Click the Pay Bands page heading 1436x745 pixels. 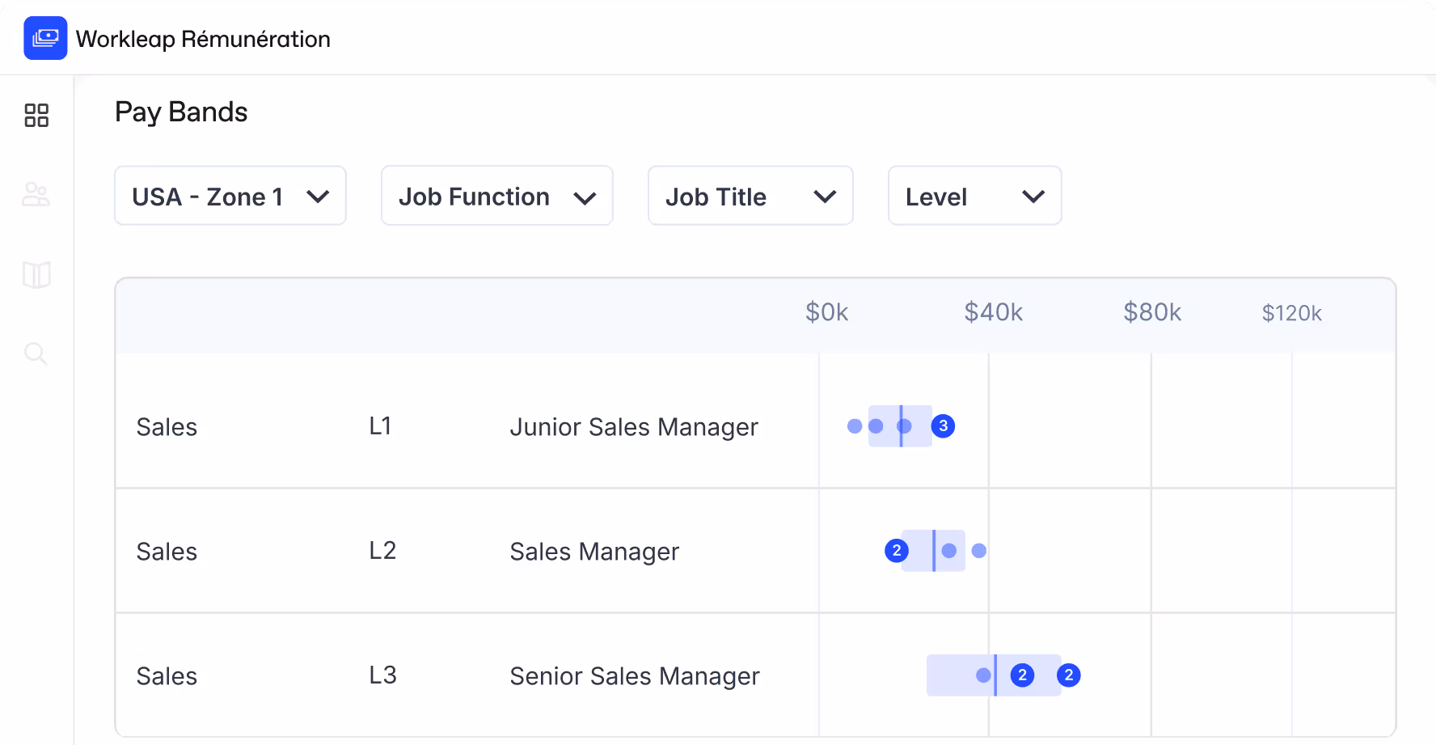tap(181, 112)
